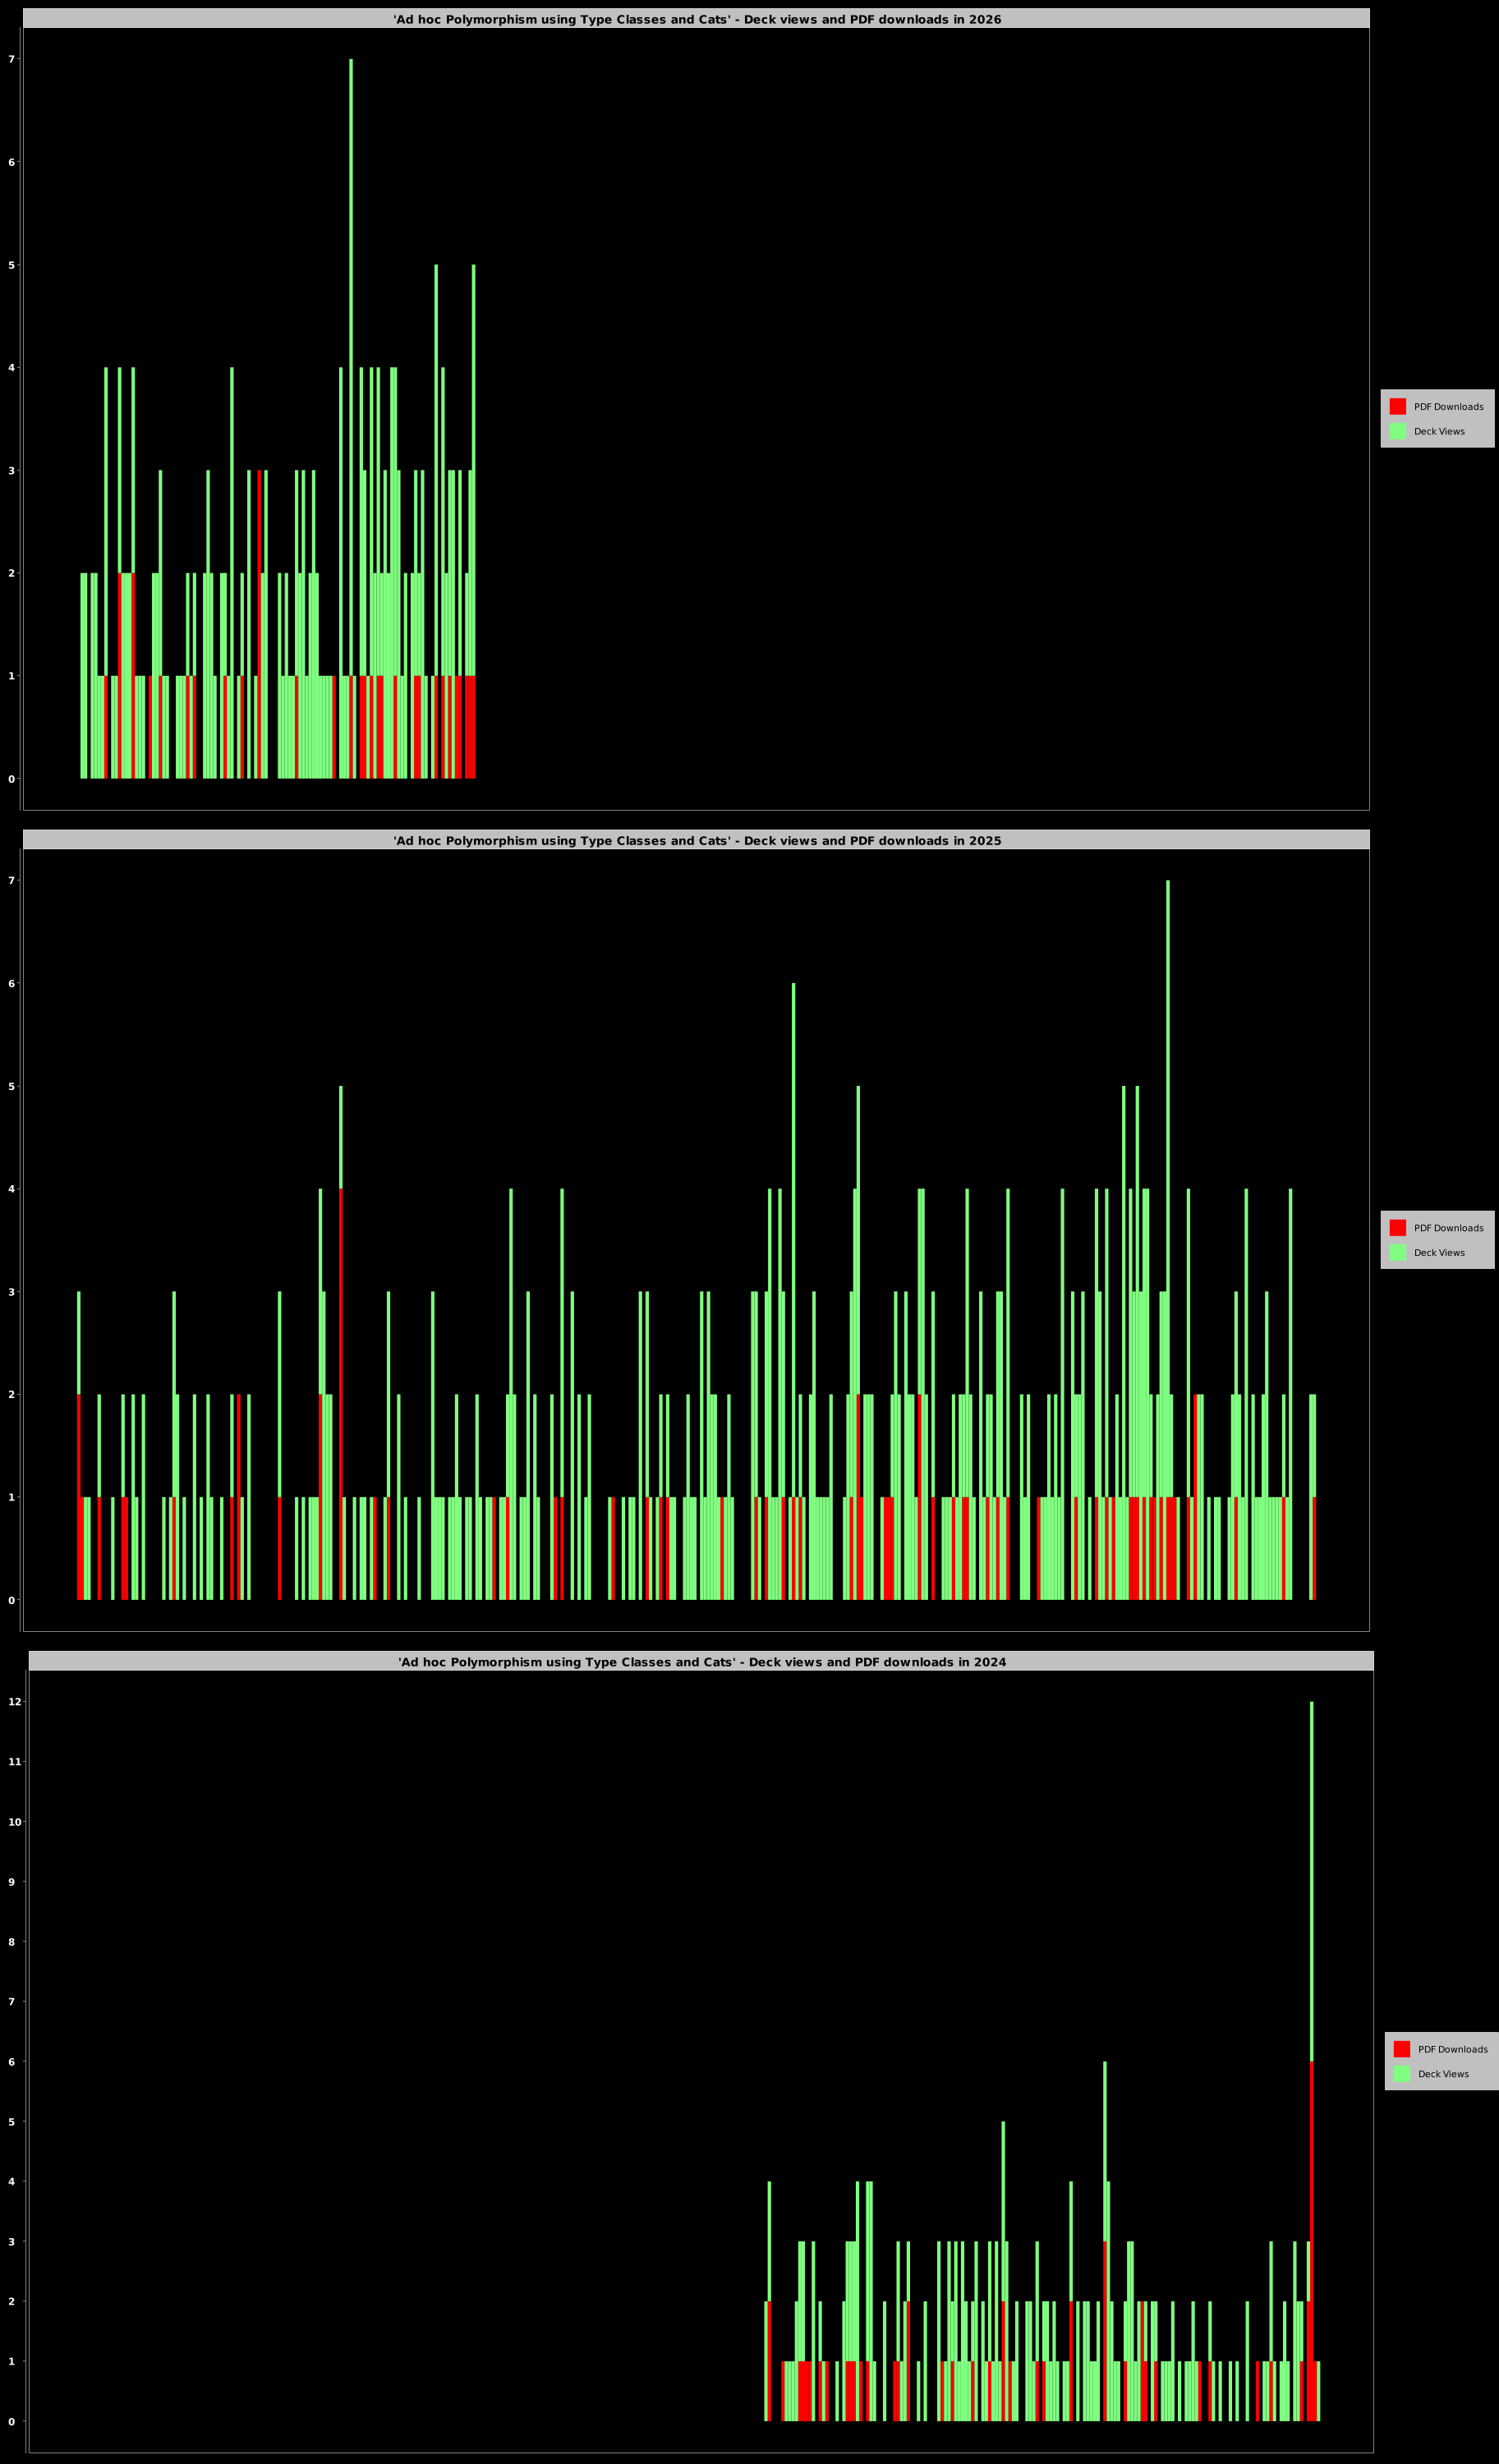The height and width of the screenshot is (2464, 1499).
Task: Click the green Deck Views swatch in 2024 legend
Action: tap(1401, 2074)
